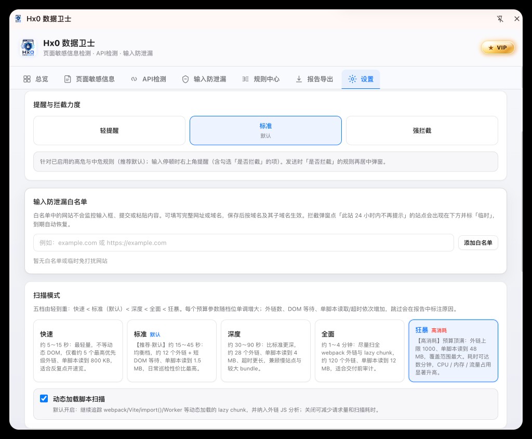This screenshot has height=439, width=532.
Task: Open the API检测 tab
Action: tap(148, 79)
